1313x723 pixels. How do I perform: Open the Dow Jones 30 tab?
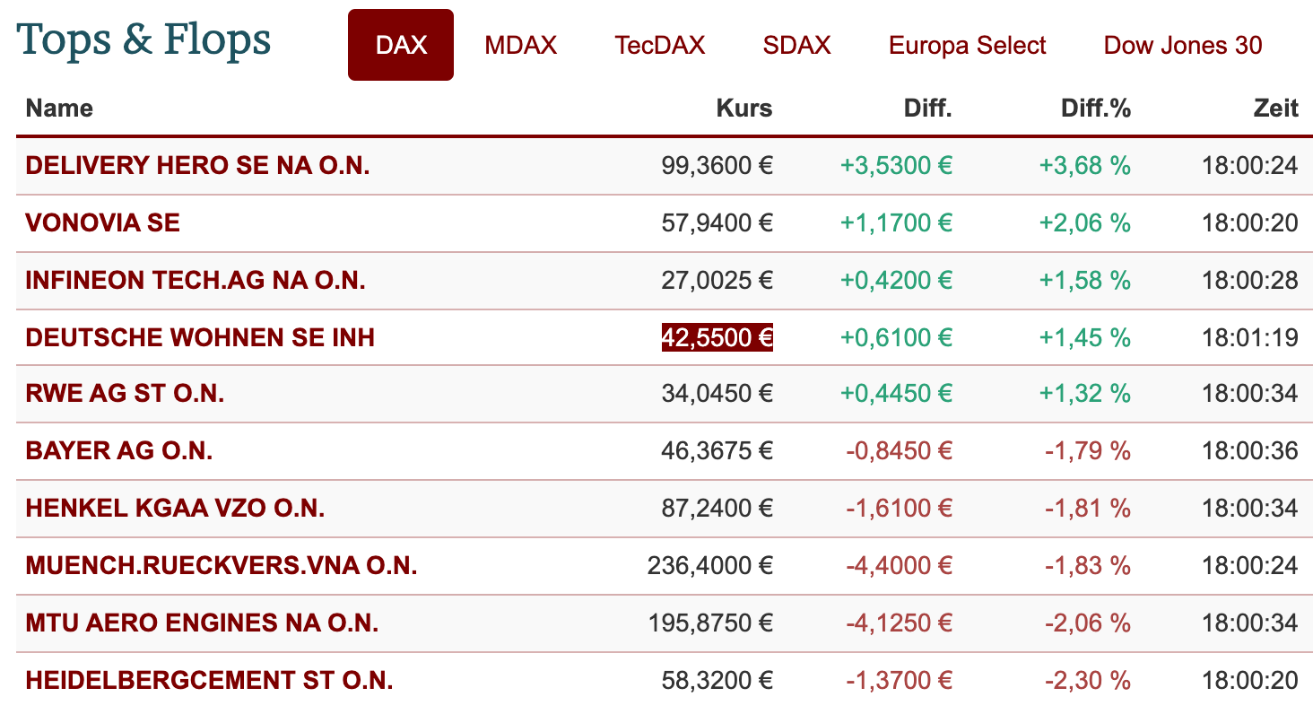point(1183,45)
